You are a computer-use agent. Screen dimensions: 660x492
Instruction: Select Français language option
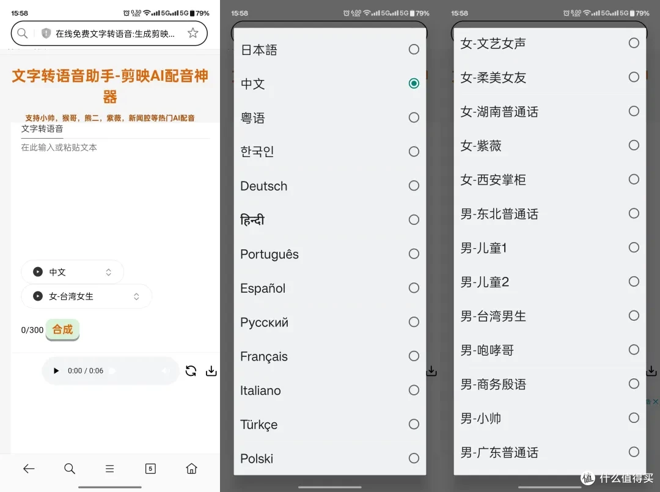(x=330, y=356)
